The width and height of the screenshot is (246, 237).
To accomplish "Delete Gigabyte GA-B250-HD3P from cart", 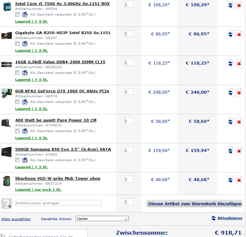I will (239, 34).
